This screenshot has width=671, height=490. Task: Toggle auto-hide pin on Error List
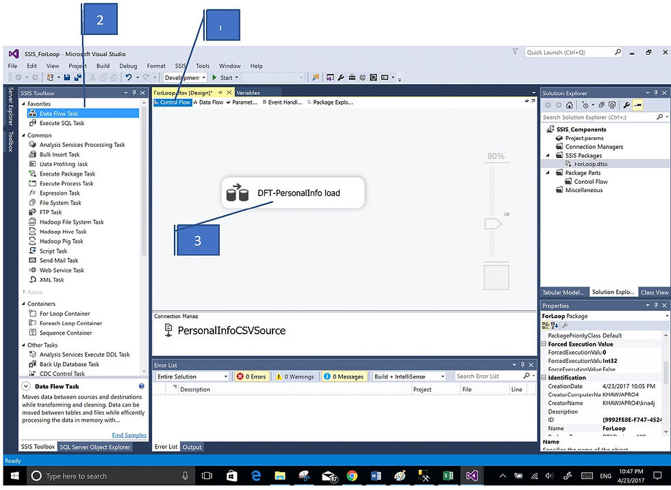tap(522, 365)
